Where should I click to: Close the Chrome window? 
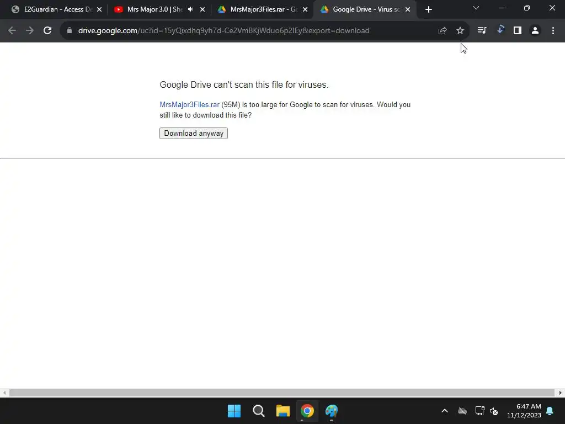click(552, 8)
